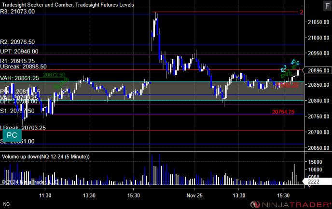
Task: Click the 11:30 time axis label
Action: pyautogui.click(x=45, y=196)
